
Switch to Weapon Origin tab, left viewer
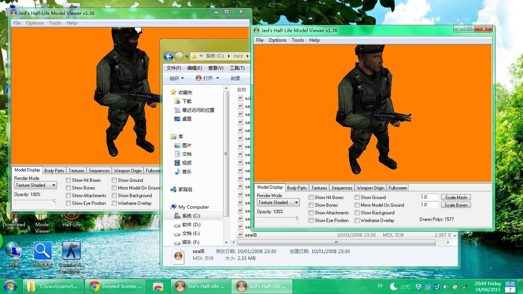click(127, 171)
